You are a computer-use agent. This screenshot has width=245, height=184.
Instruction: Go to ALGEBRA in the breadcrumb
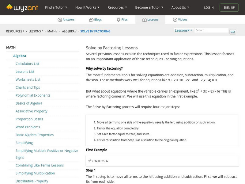tap(69, 31)
